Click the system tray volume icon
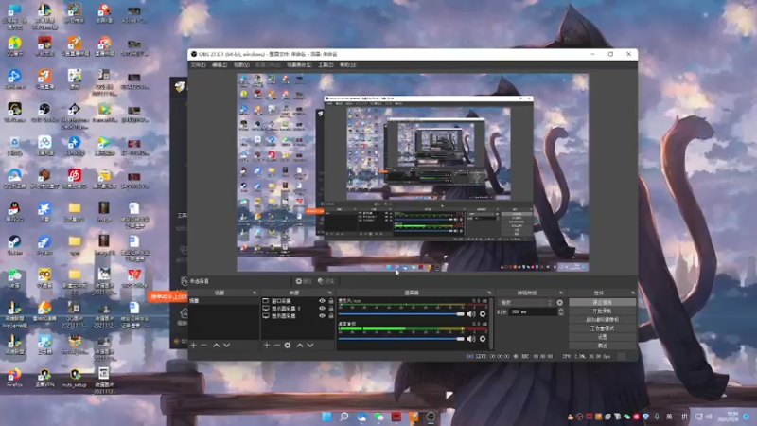Viewport: 757px width, 426px height. [x=709, y=417]
